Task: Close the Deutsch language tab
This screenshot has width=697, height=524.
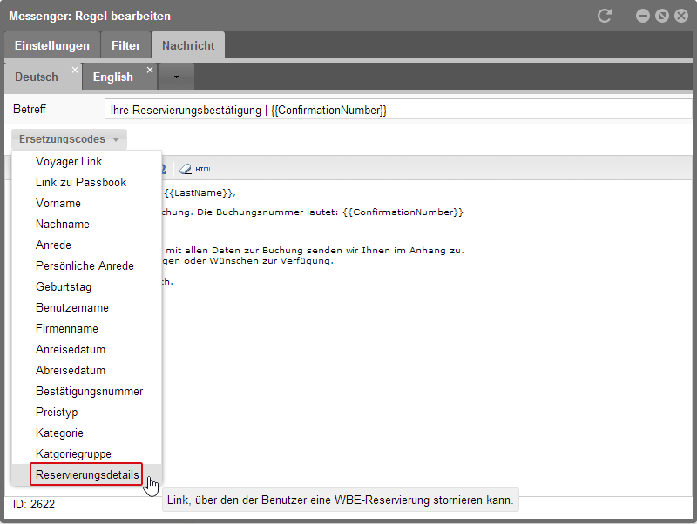Action: click(x=75, y=70)
